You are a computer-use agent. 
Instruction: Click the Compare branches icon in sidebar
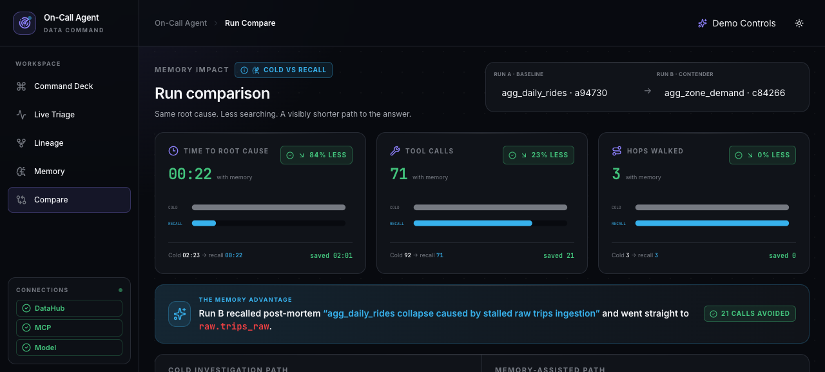[21, 200]
